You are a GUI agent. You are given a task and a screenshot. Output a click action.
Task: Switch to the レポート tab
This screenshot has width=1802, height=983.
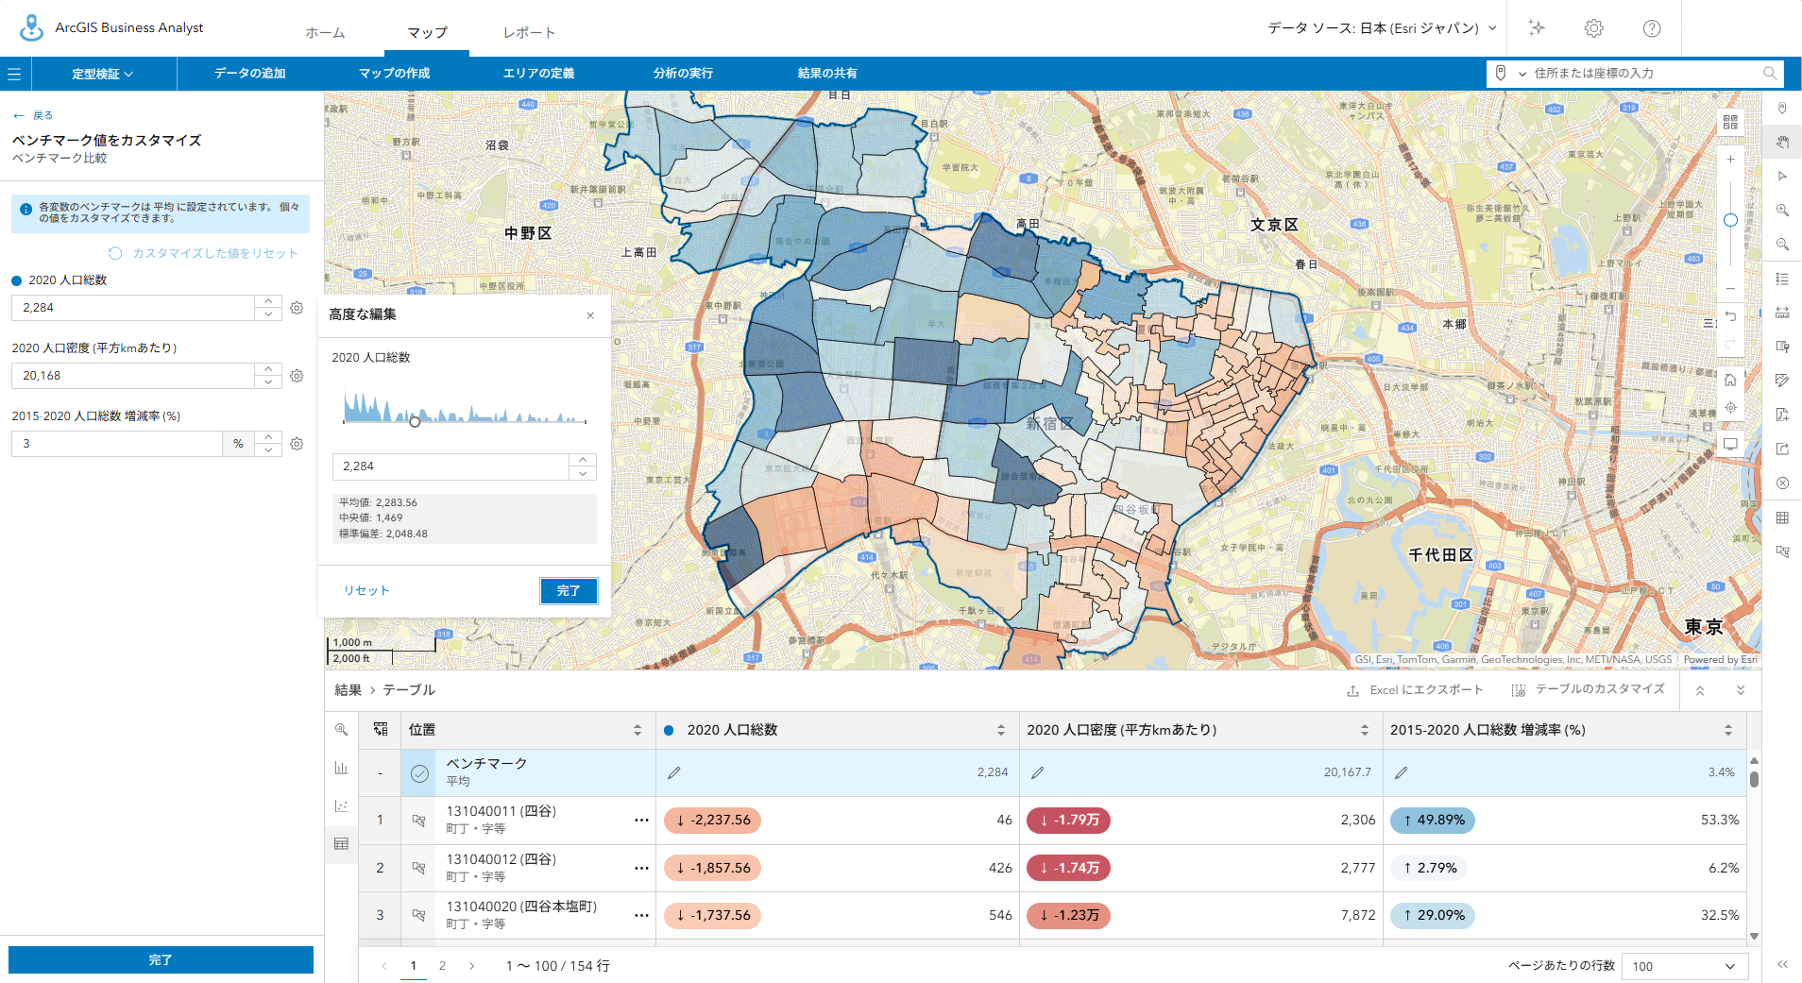click(529, 33)
